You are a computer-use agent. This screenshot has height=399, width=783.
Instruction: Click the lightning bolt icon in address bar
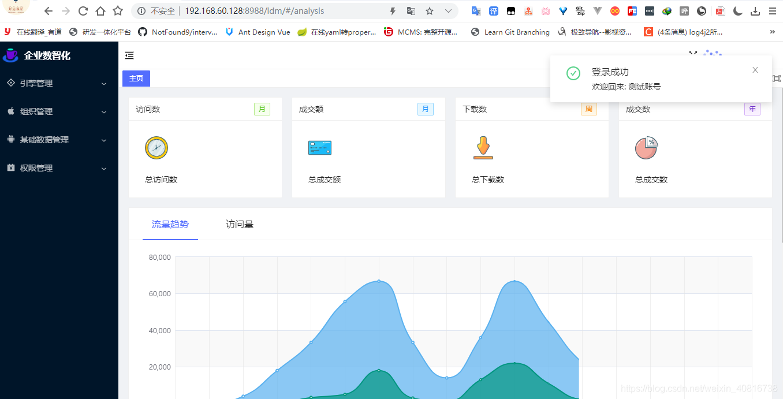pos(393,11)
